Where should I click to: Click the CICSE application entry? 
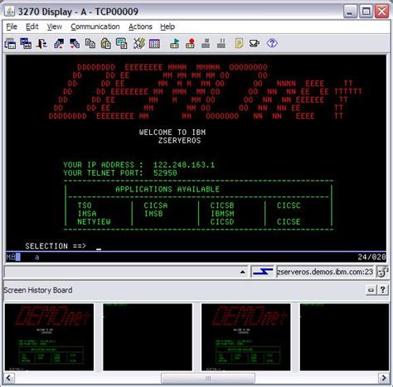coord(289,222)
